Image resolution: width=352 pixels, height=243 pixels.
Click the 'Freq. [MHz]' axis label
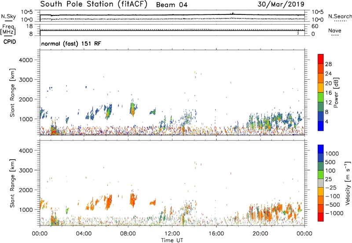tap(8, 30)
